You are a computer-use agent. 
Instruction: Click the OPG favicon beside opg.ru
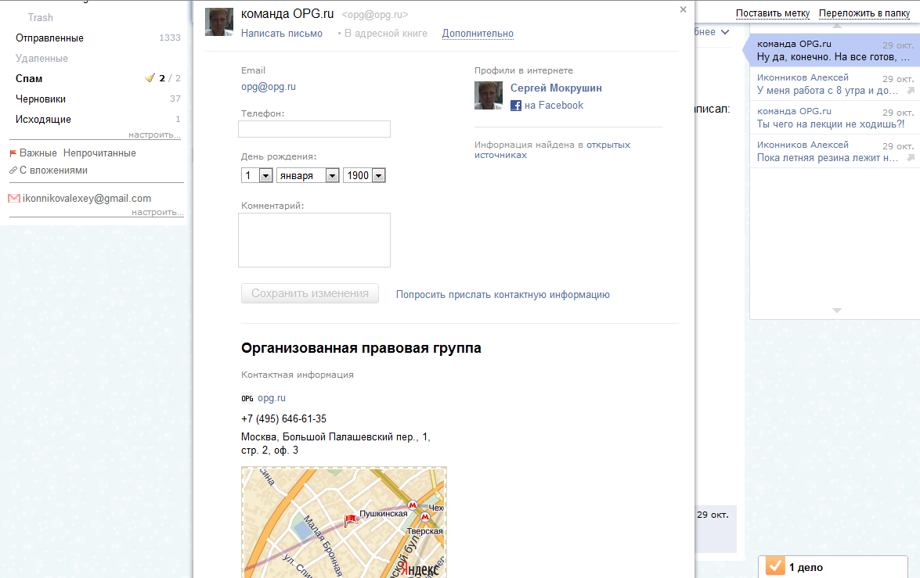coord(247,399)
